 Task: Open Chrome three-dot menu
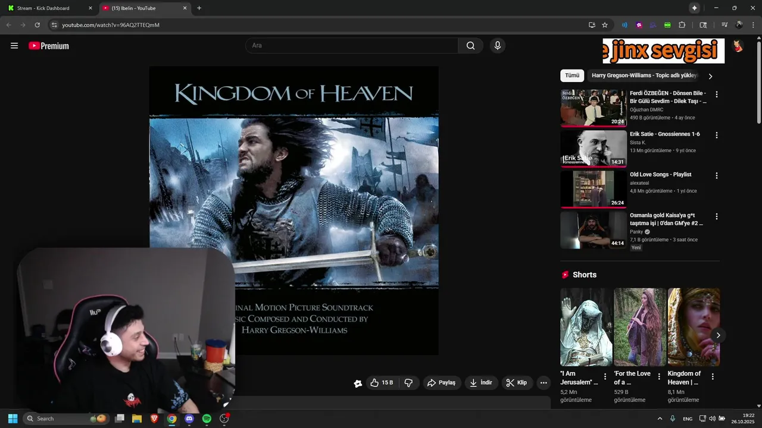click(x=753, y=25)
